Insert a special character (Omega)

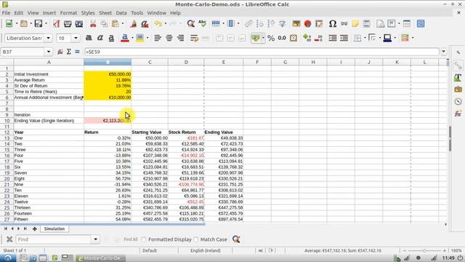click(x=333, y=24)
